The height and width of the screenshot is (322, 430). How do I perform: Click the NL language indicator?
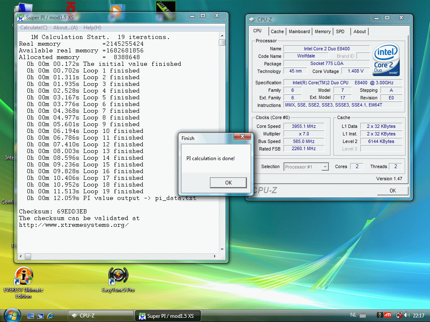pos(353,315)
